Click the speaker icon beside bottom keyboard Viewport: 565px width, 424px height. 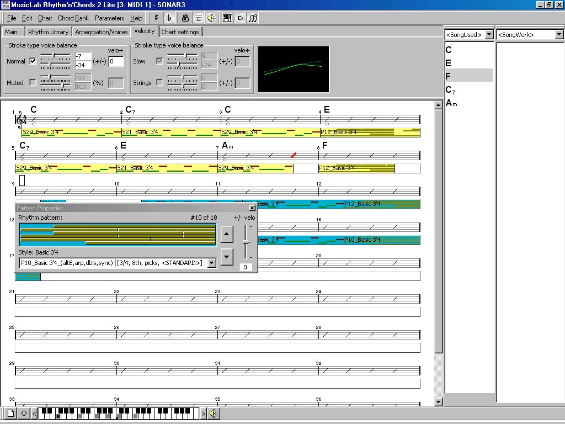point(214,413)
